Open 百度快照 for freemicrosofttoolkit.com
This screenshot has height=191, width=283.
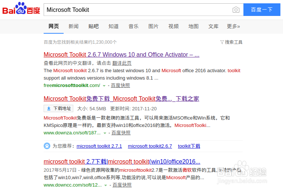pyautogui.click(x=120, y=86)
